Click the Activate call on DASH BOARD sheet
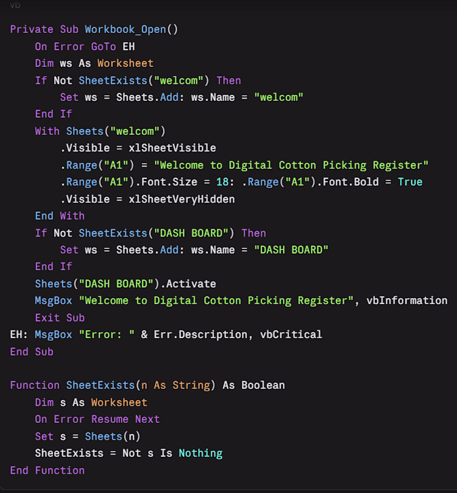The width and height of the screenshot is (457, 493). click(191, 284)
